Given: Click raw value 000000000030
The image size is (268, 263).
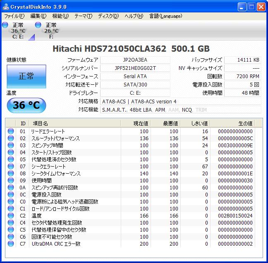Looking at the screenshot, I should [235, 180].
